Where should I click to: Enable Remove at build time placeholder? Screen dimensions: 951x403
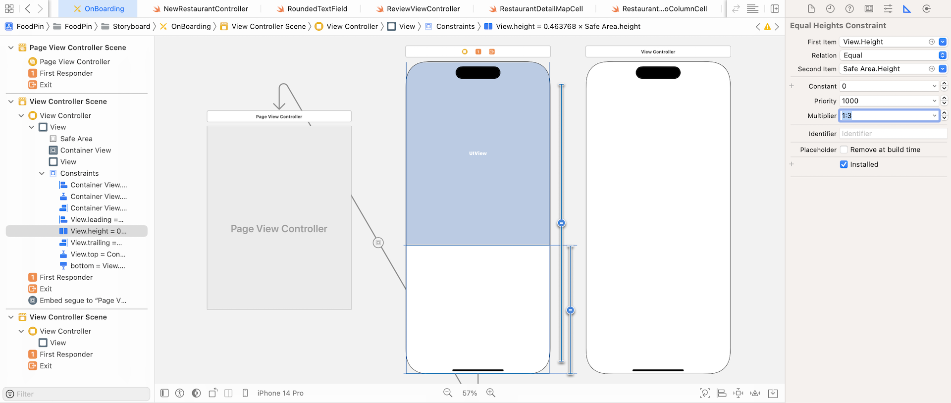[x=844, y=150]
